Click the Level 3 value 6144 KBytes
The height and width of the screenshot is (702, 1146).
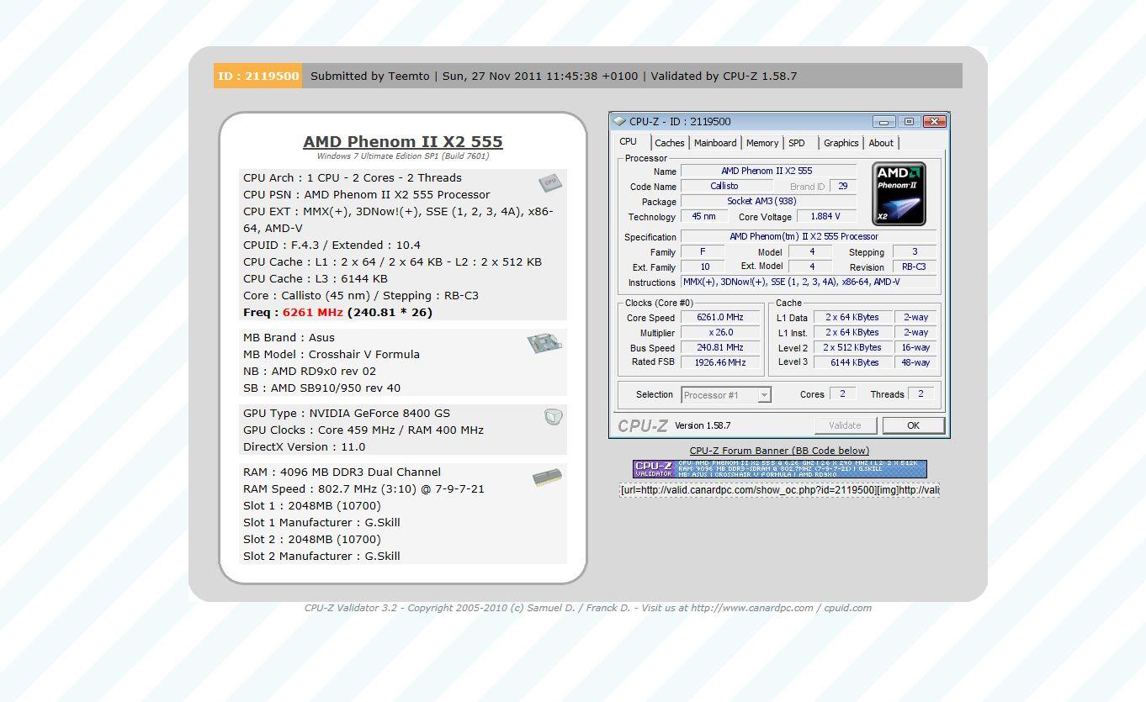(x=852, y=363)
